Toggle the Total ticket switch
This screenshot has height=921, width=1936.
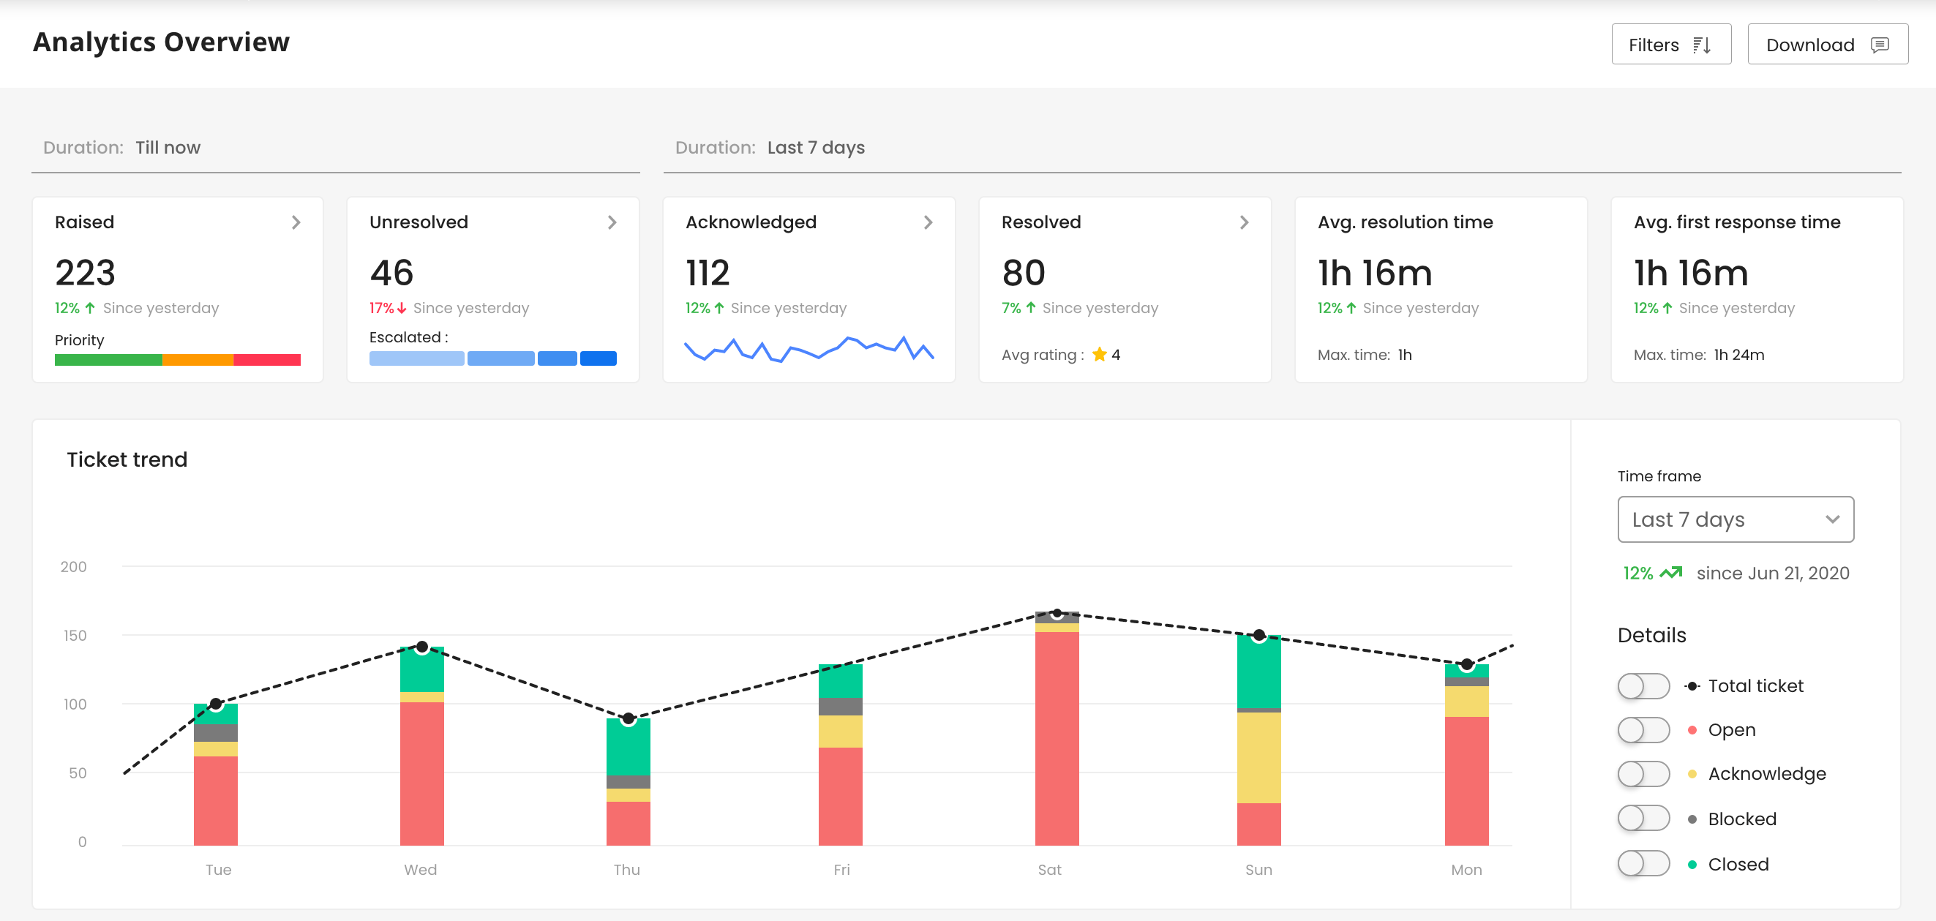[x=1643, y=686]
